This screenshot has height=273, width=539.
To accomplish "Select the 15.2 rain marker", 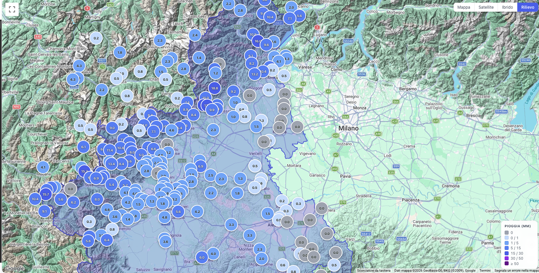I will (84, 172).
